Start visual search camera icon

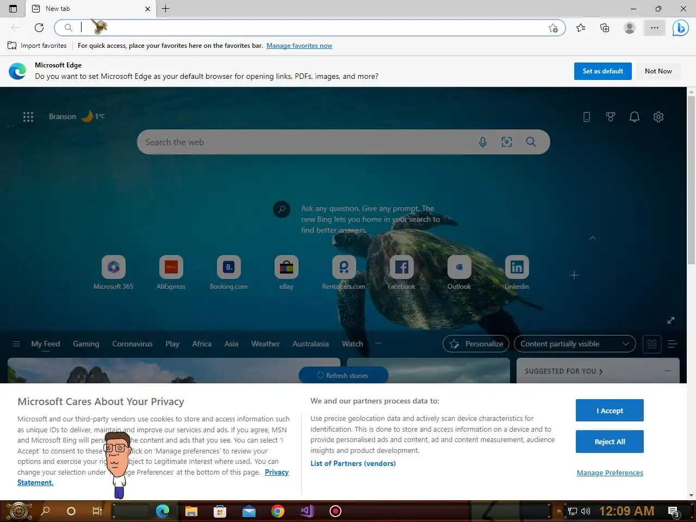point(507,142)
